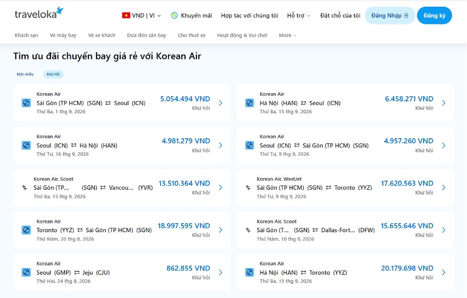Click the 'Korean Air, WestJet' airline label
This screenshot has width=467, height=298.
(279, 179)
